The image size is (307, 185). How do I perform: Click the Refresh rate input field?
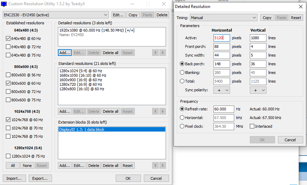point(221,109)
